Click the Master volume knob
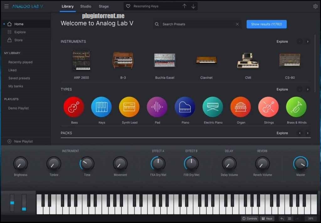321x223 pixels. (x=301, y=164)
